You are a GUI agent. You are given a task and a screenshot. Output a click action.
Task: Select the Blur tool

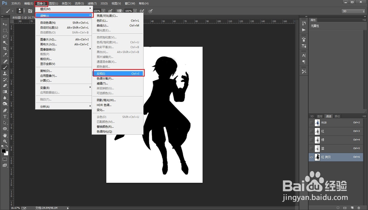click(5, 98)
